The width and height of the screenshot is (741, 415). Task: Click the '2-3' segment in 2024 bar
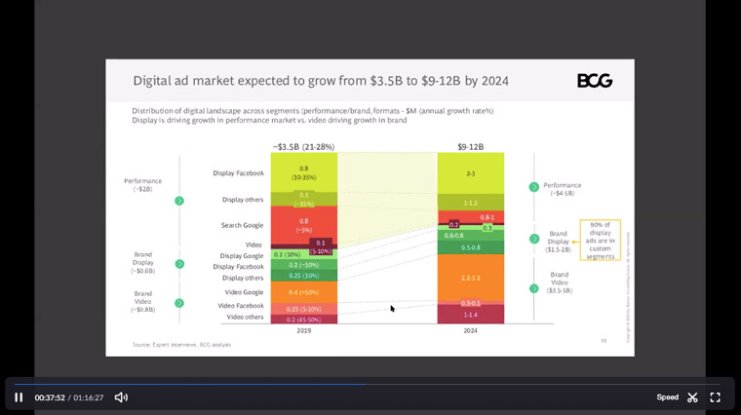(471, 173)
